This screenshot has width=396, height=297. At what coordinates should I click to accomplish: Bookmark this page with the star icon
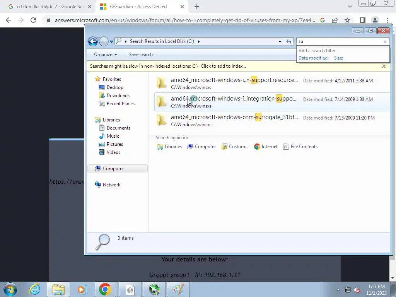[x=347, y=20]
